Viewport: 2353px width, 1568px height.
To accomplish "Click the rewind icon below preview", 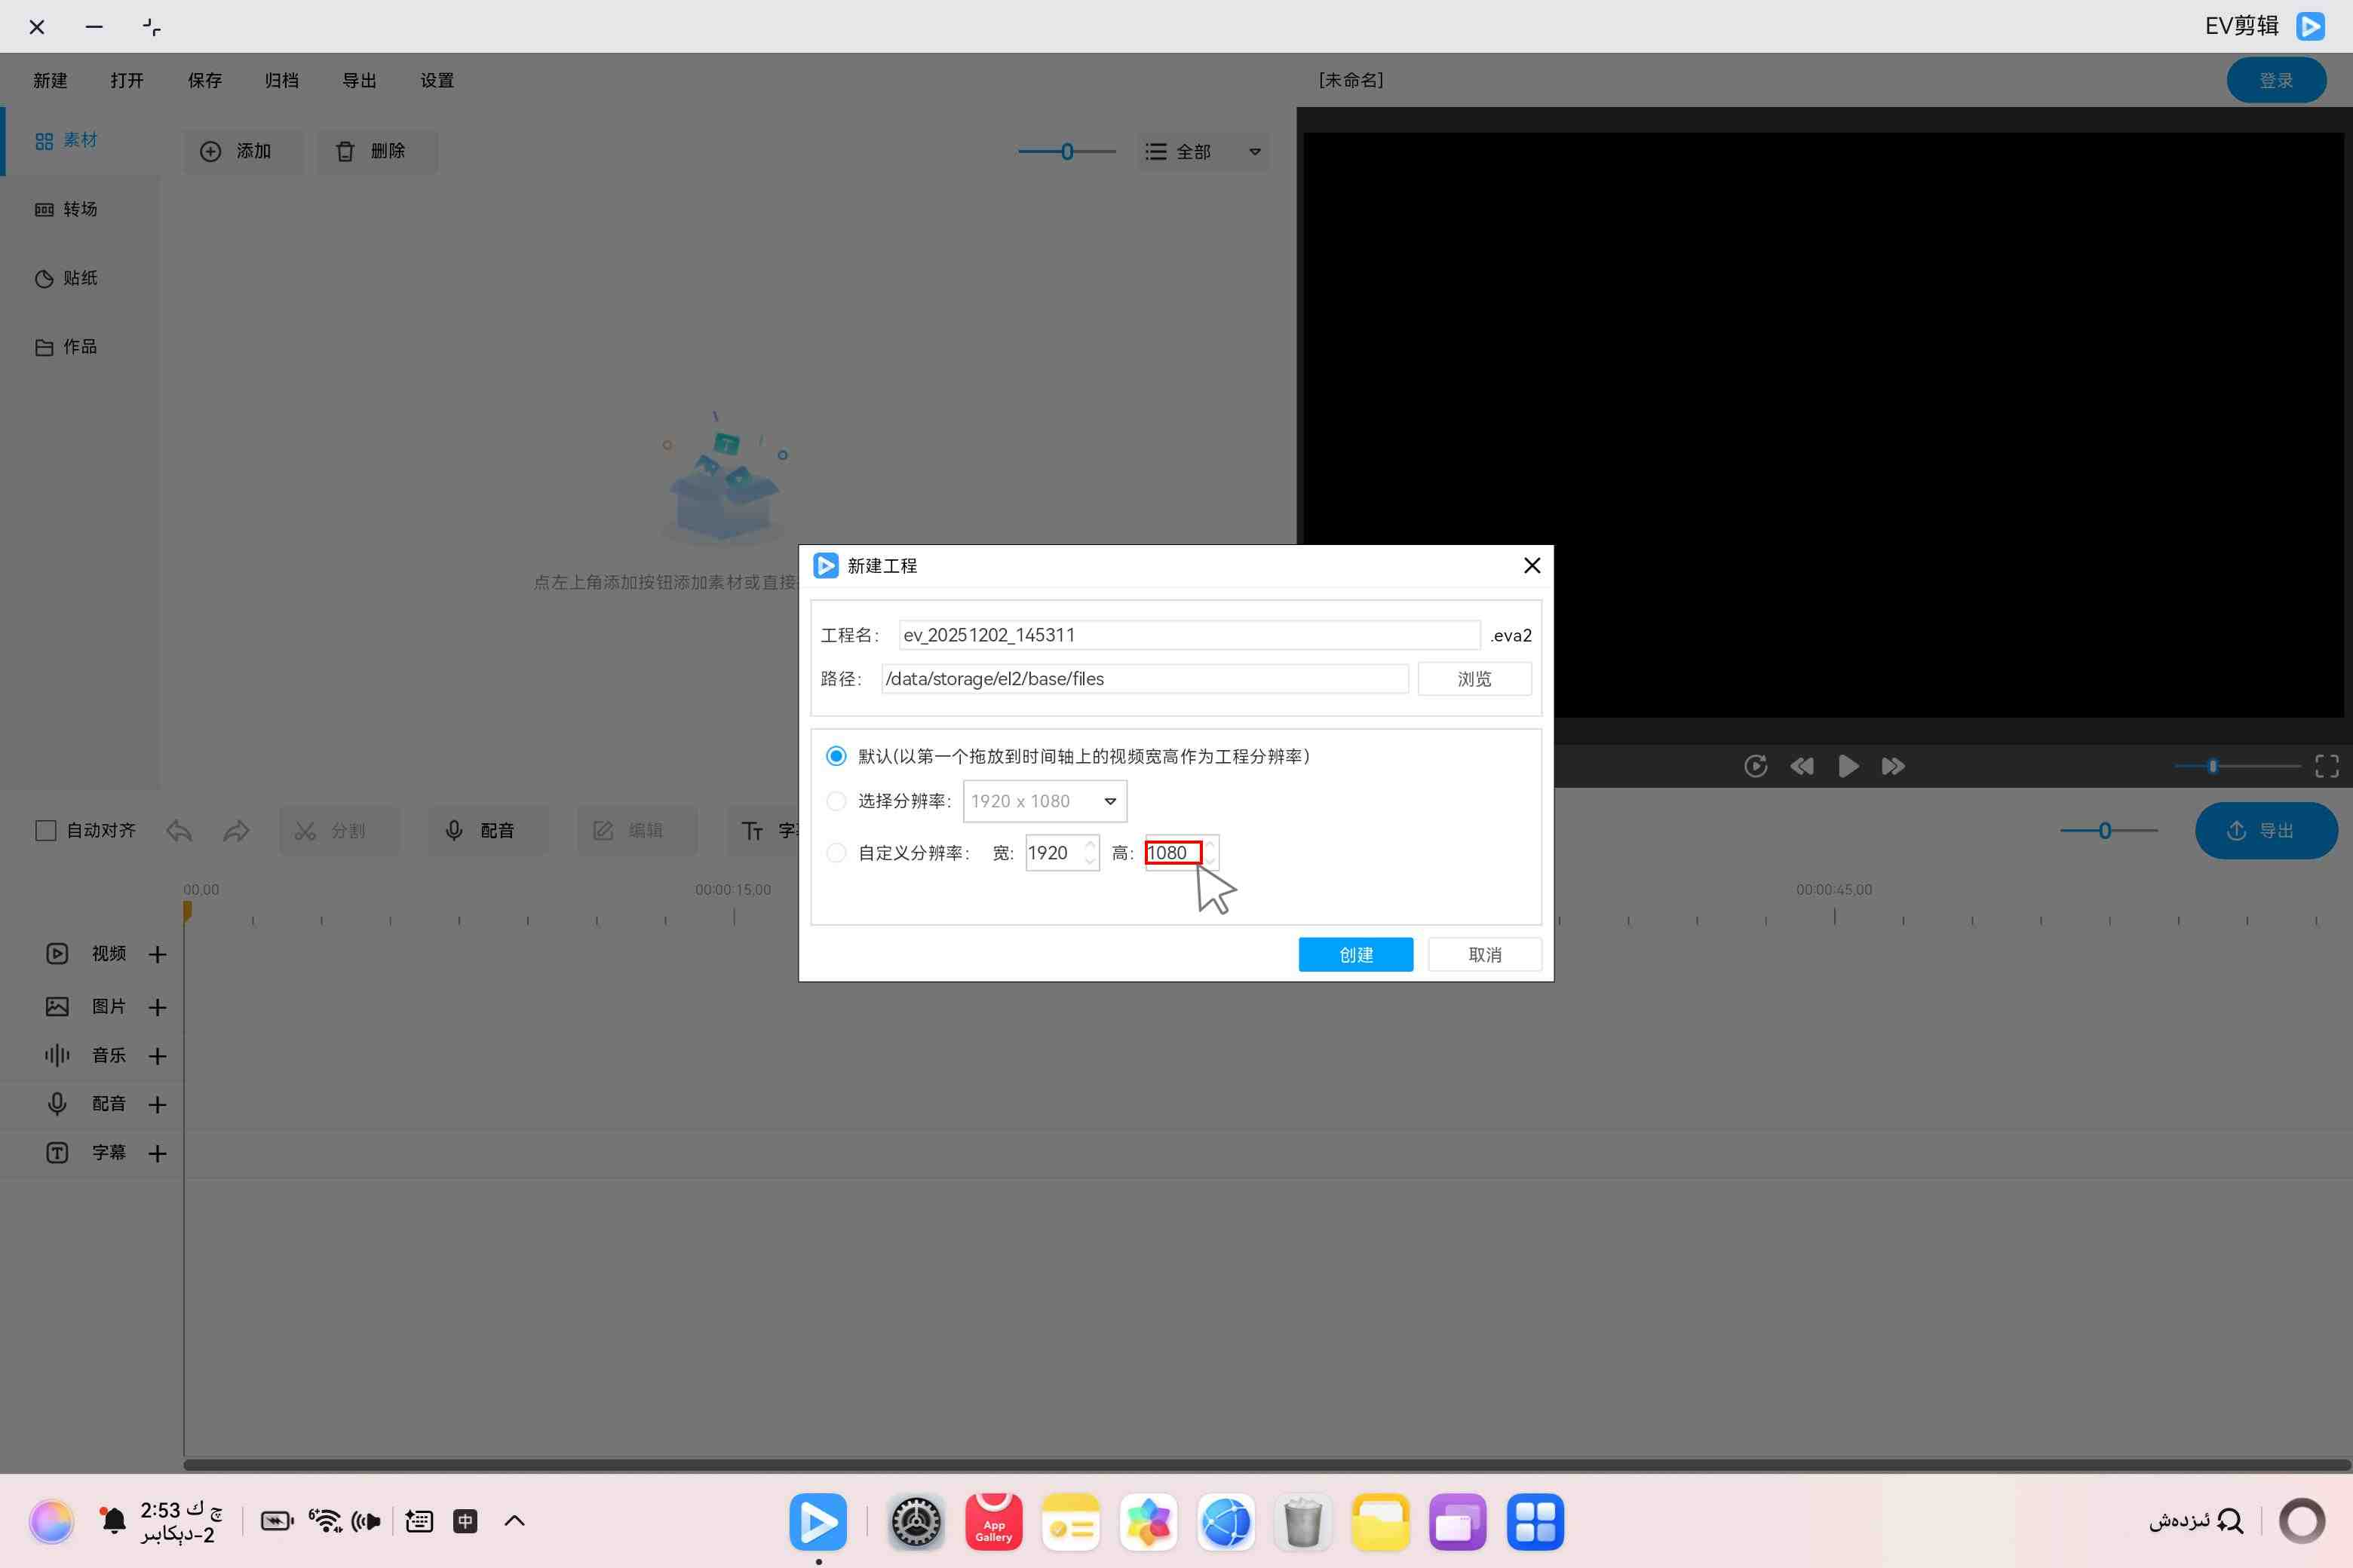I will point(1802,766).
